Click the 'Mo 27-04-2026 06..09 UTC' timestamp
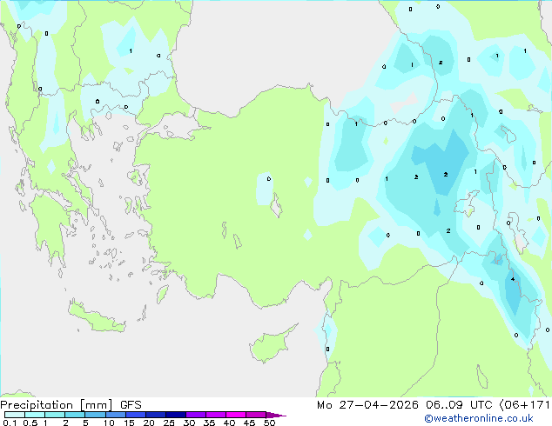552x426 pixels. point(405,405)
